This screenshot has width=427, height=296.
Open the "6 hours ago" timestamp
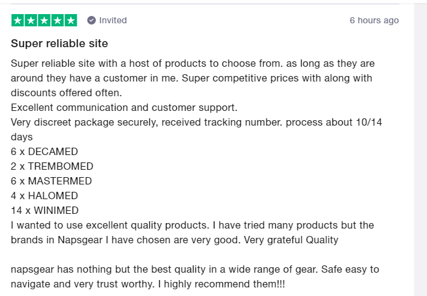(x=374, y=20)
